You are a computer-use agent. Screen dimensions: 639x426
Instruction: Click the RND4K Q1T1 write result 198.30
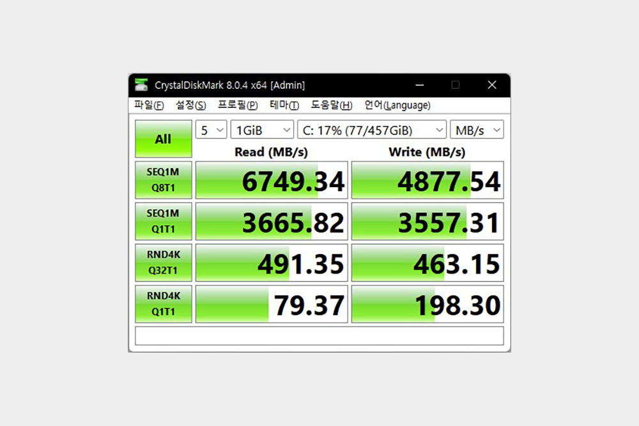coord(427,304)
